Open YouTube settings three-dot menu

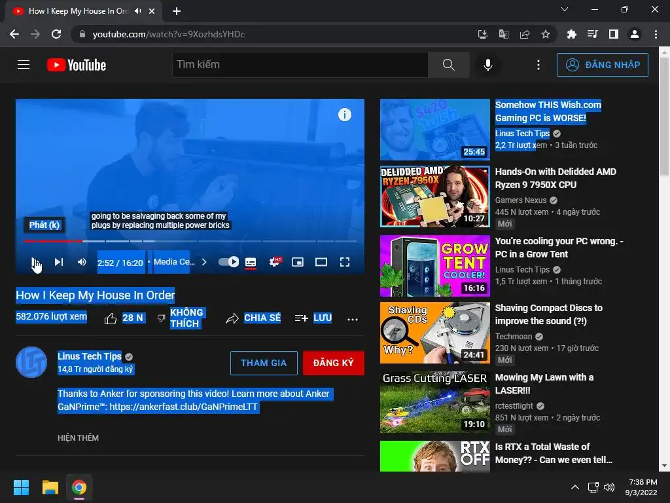point(538,65)
